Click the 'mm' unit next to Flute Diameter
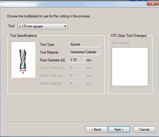Screen dimensions: 159x137 pyautogui.click(x=89, y=60)
